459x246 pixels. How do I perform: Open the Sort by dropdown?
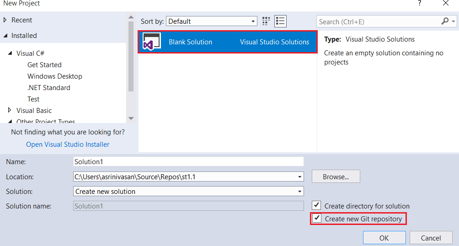point(212,21)
